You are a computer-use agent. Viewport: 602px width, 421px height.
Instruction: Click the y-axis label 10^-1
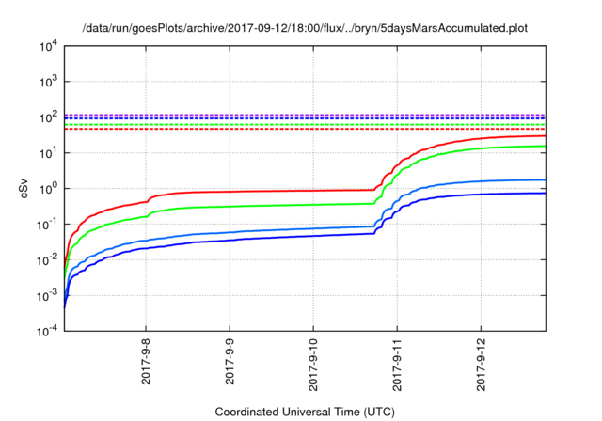(x=48, y=225)
